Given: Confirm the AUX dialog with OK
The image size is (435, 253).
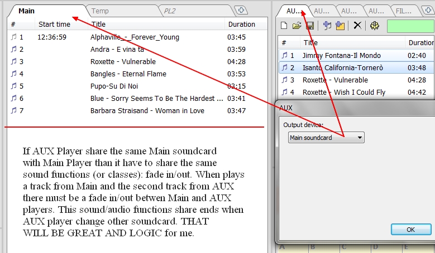Looking at the screenshot, I should [411, 230].
